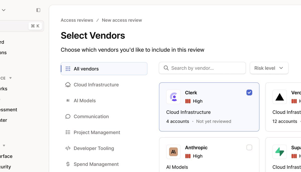
Task: Switch to the AI Models category
Action: click(85, 101)
